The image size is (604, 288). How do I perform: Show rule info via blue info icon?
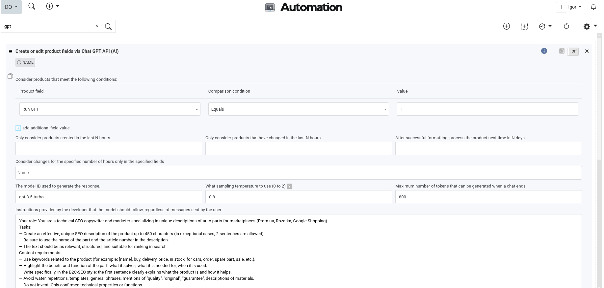(x=544, y=51)
